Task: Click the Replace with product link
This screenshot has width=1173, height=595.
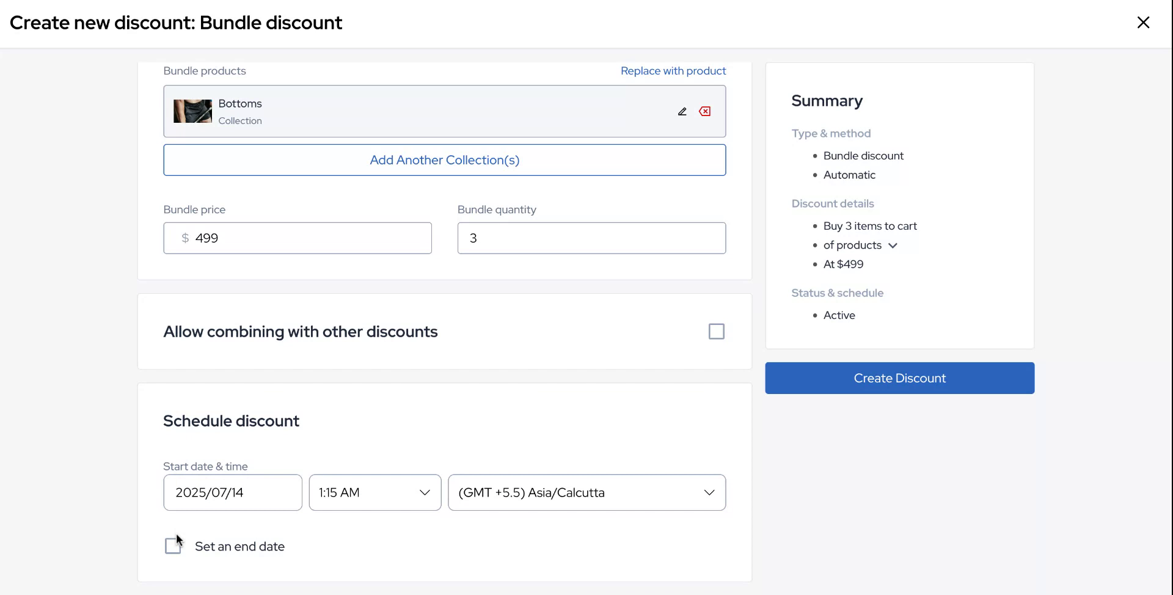Action: (673, 71)
